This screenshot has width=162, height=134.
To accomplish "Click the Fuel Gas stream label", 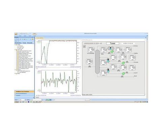I will 136,46.
